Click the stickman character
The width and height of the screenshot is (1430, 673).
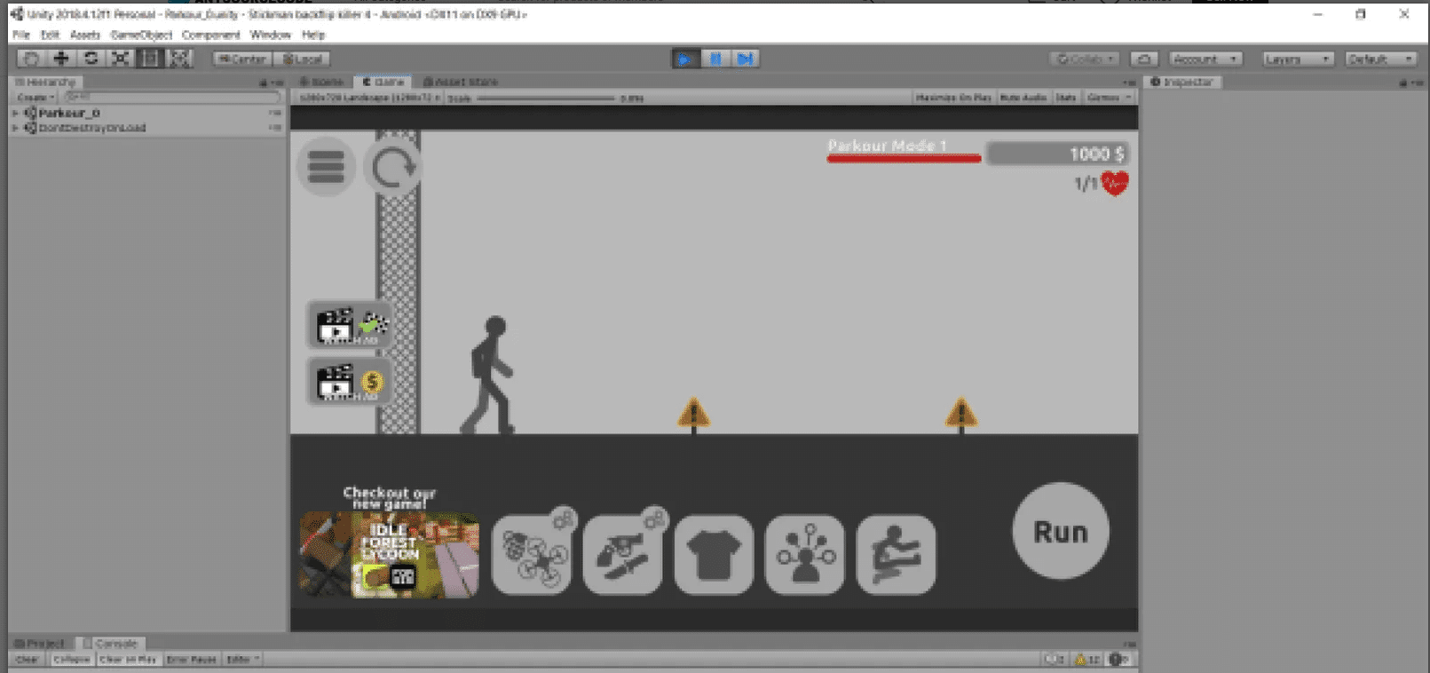[x=489, y=375]
